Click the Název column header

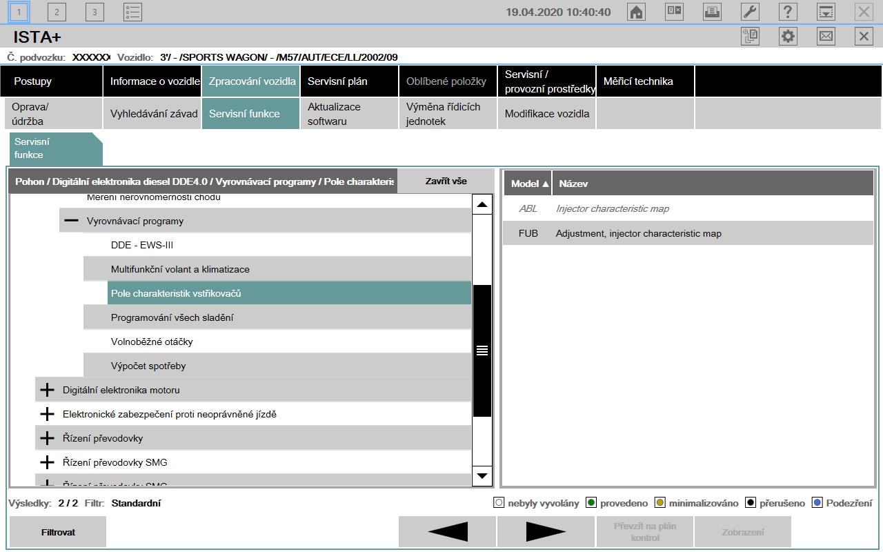[x=713, y=184]
